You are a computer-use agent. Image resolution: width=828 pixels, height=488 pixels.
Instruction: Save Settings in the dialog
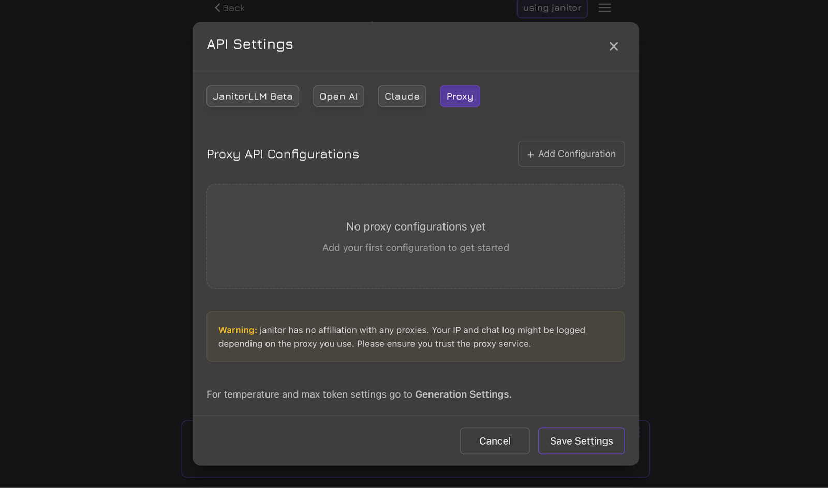click(x=582, y=441)
